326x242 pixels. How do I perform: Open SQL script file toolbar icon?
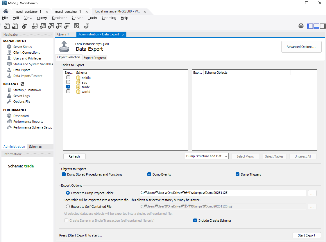point(15,26)
